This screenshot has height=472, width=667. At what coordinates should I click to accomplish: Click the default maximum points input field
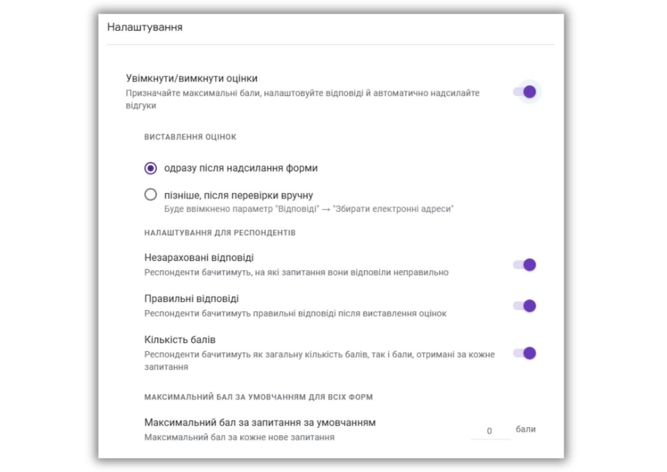point(489,431)
